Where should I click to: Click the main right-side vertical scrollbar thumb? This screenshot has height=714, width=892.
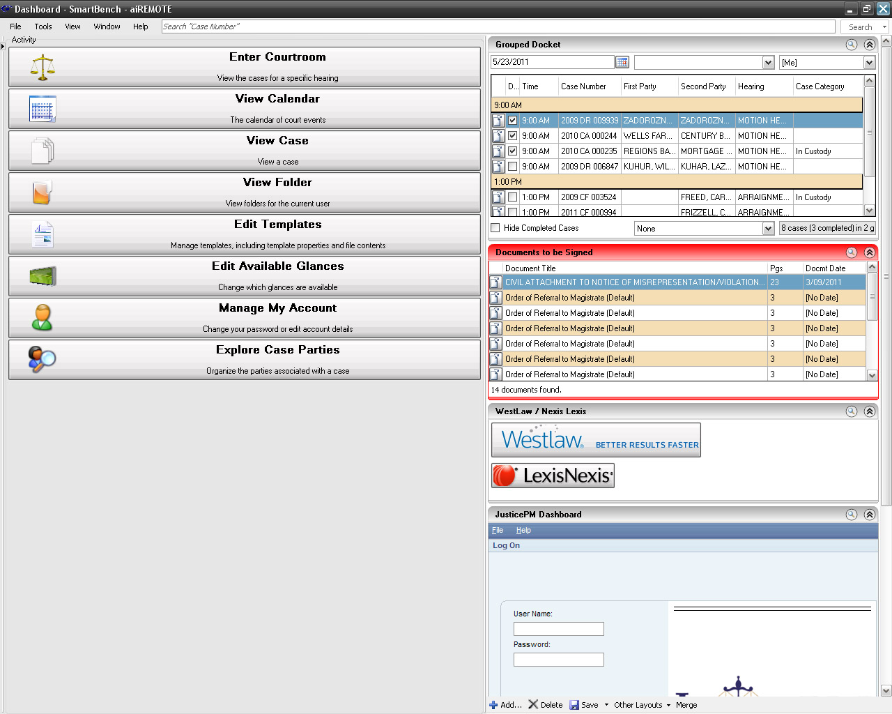886,276
